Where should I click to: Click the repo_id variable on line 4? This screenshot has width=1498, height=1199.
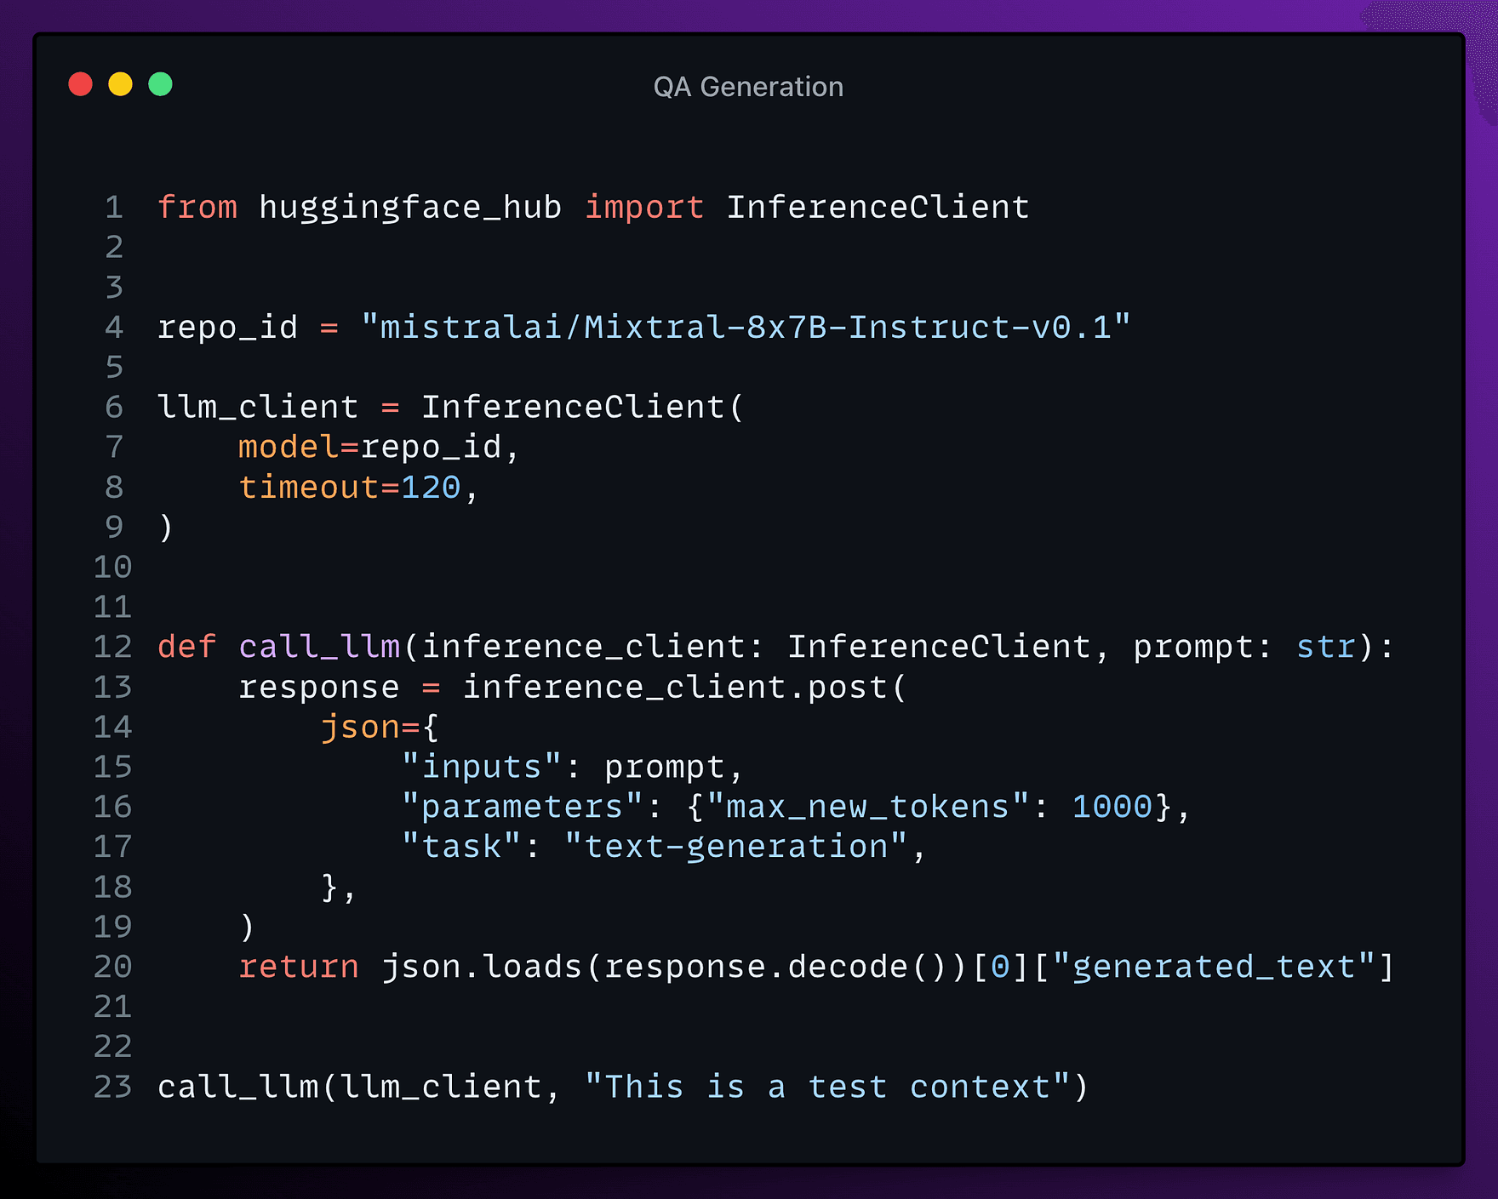click(227, 328)
